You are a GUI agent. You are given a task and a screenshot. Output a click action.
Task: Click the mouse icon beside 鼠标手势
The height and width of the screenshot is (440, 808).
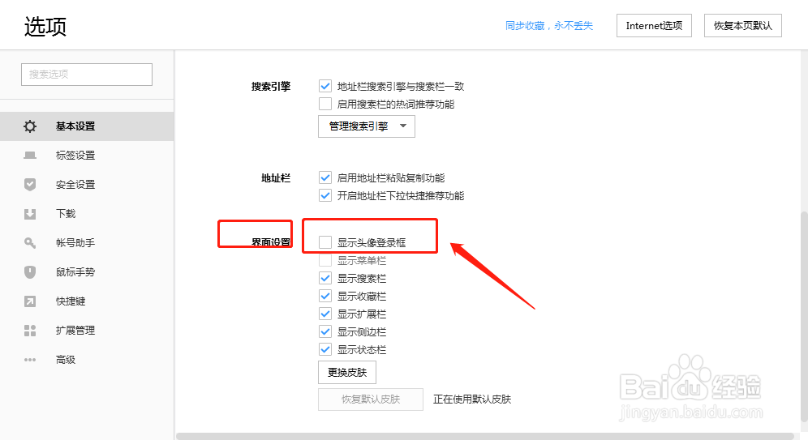[30, 271]
